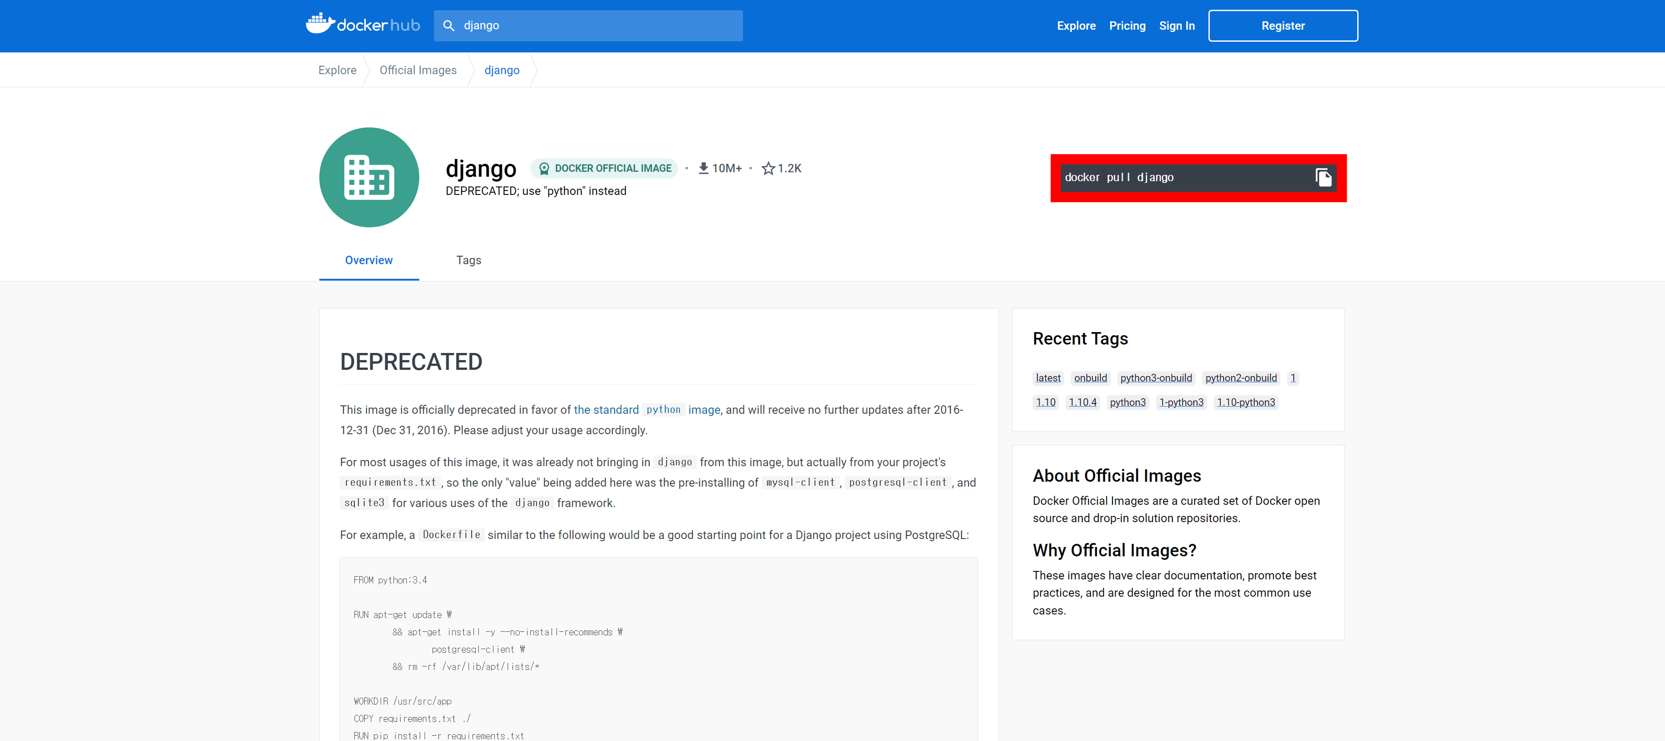Click the 'Dockerfile' inline code

tap(451, 535)
